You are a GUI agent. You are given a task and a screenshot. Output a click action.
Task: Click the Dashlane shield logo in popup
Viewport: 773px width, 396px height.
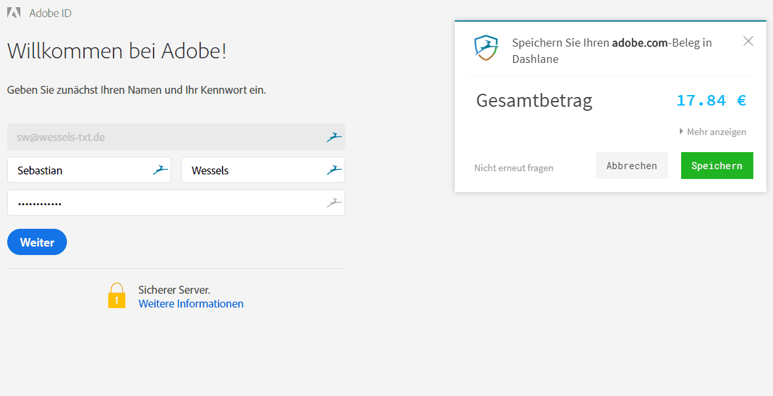coord(486,48)
